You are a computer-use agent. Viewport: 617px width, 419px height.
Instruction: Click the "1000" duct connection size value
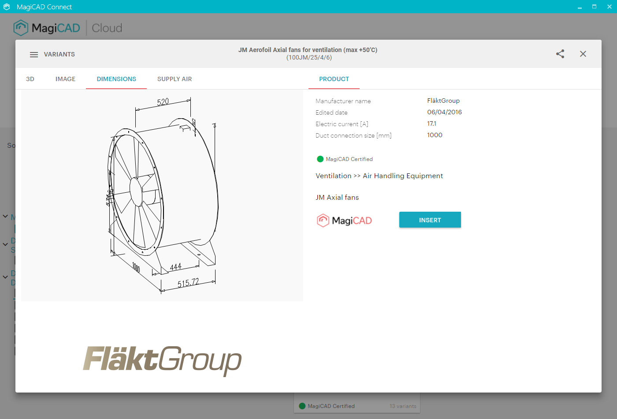435,135
